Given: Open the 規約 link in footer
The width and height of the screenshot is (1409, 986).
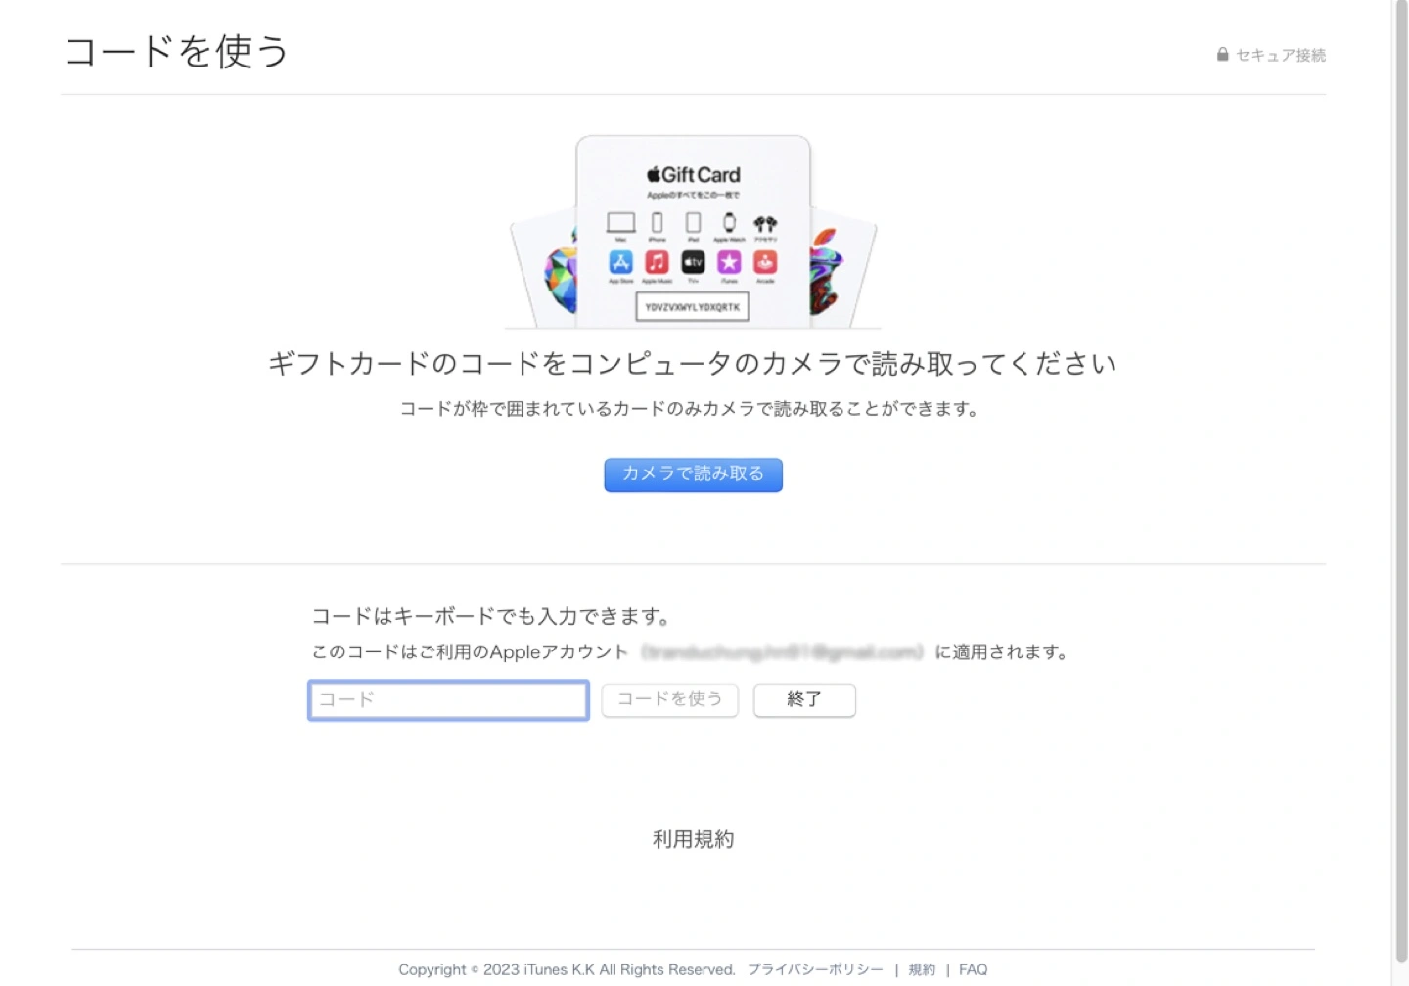Looking at the screenshot, I should click(x=922, y=969).
